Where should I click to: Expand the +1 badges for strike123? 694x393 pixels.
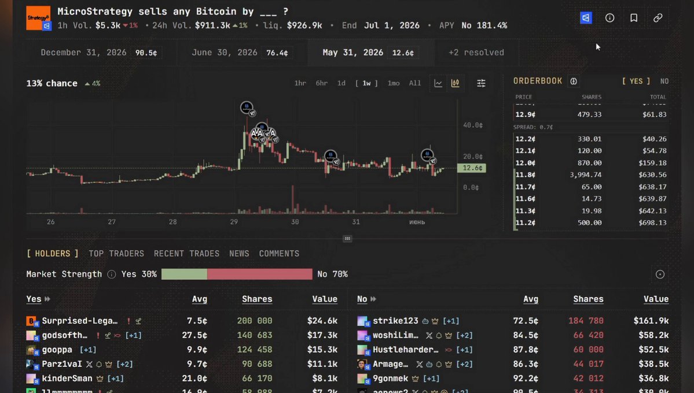[450, 321]
